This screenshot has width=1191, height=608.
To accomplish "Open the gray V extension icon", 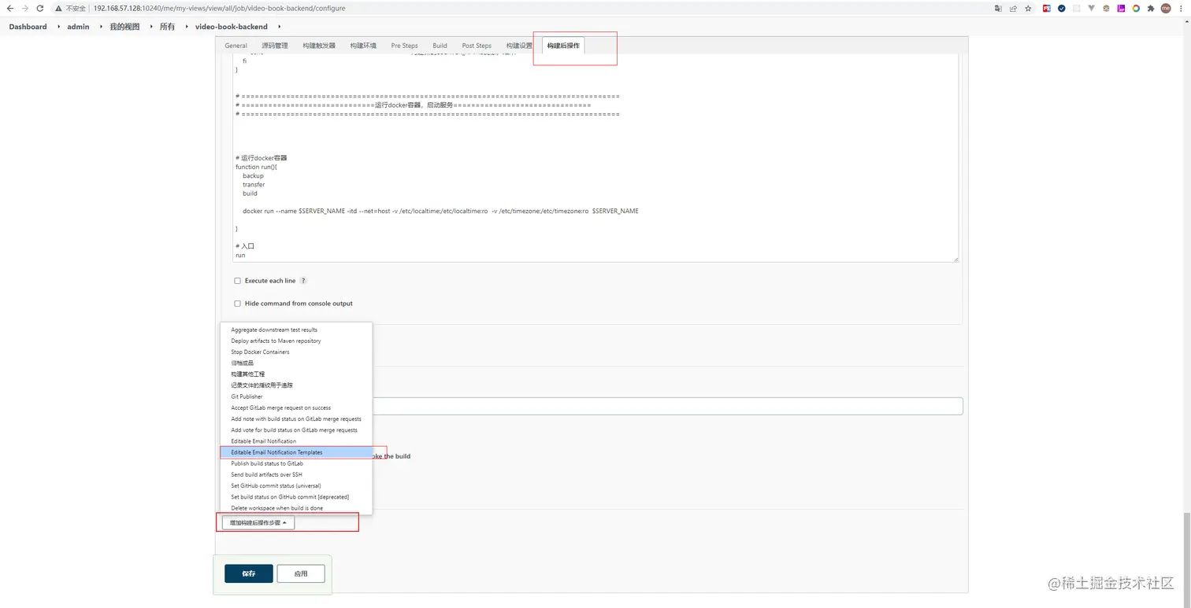I will (1092, 8).
